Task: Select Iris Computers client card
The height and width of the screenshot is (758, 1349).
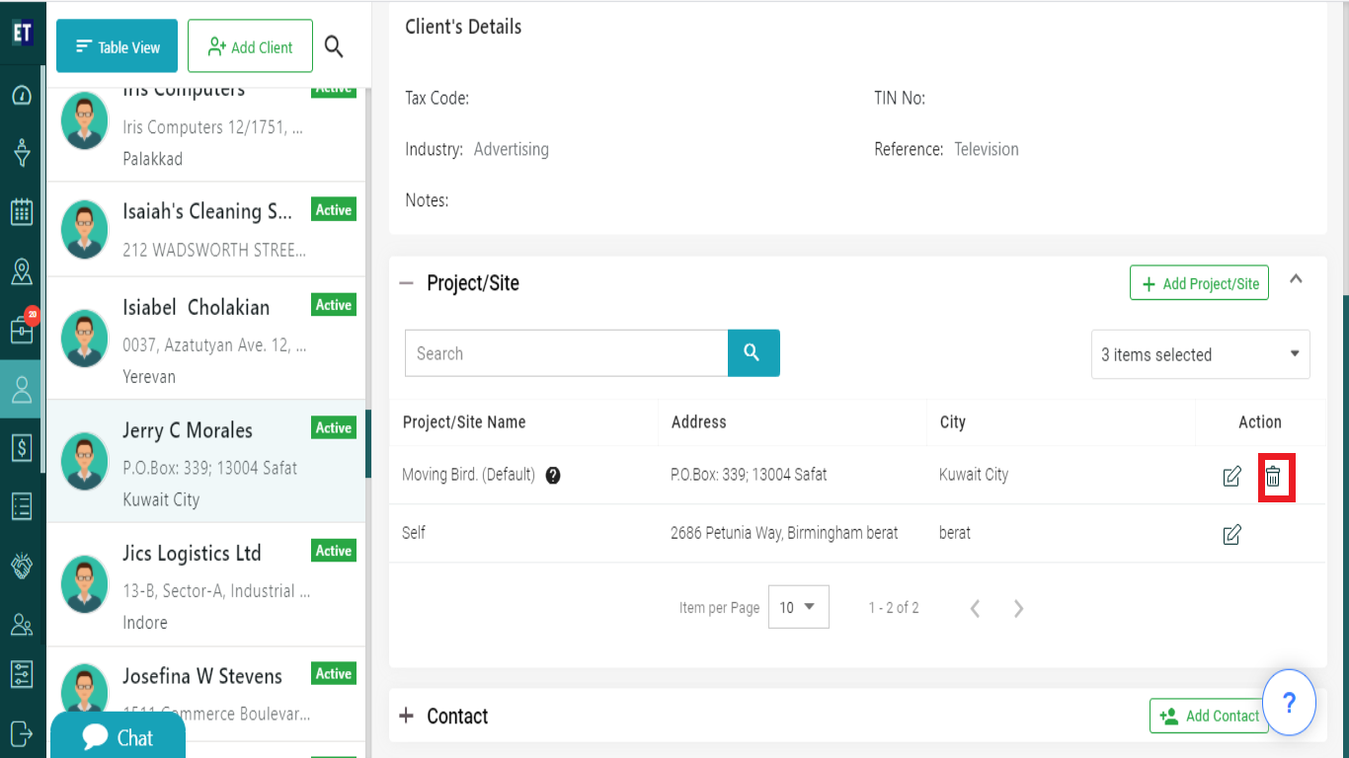Action: point(205,133)
